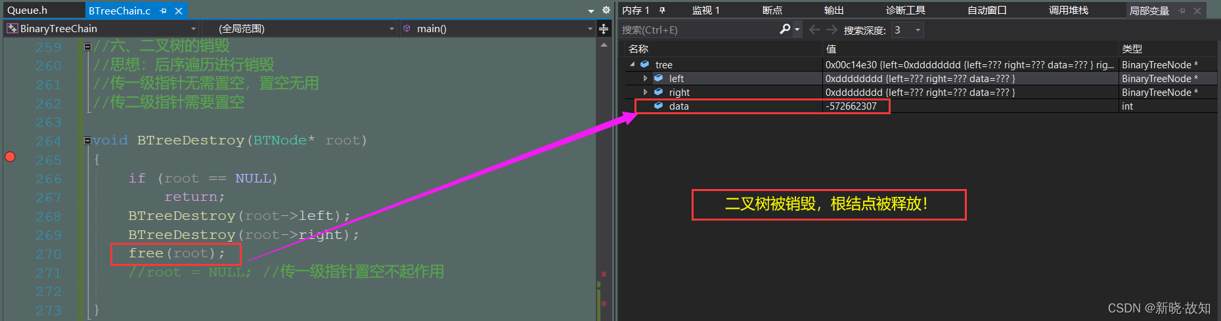Click the 值 column header
Screen dimensions: 1221x321
click(x=831, y=49)
